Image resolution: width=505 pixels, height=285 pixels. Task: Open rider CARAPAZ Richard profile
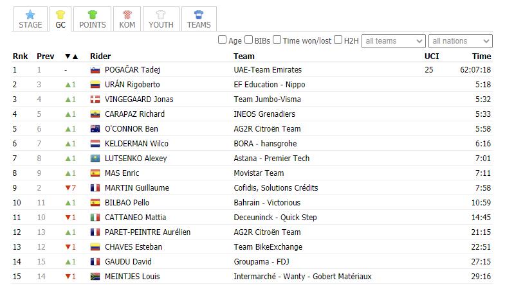click(134, 114)
